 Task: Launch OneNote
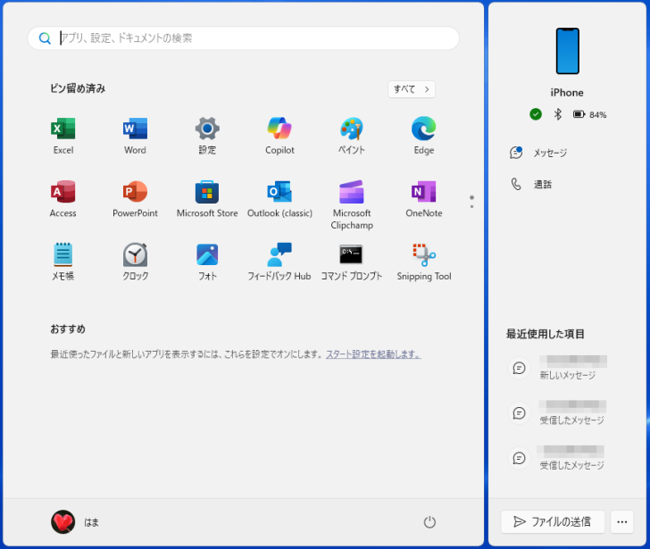tap(423, 199)
